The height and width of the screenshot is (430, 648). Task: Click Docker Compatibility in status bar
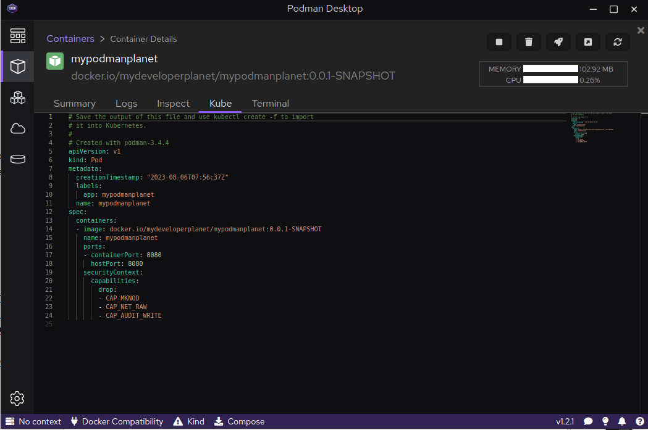117,422
